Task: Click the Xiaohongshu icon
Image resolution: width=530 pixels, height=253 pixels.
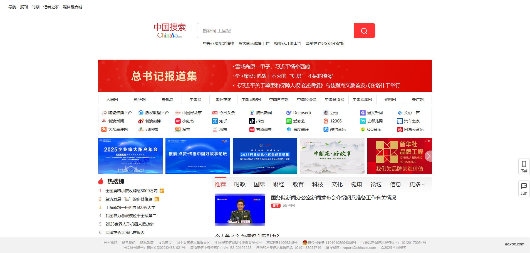Action: tap(178, 121)
